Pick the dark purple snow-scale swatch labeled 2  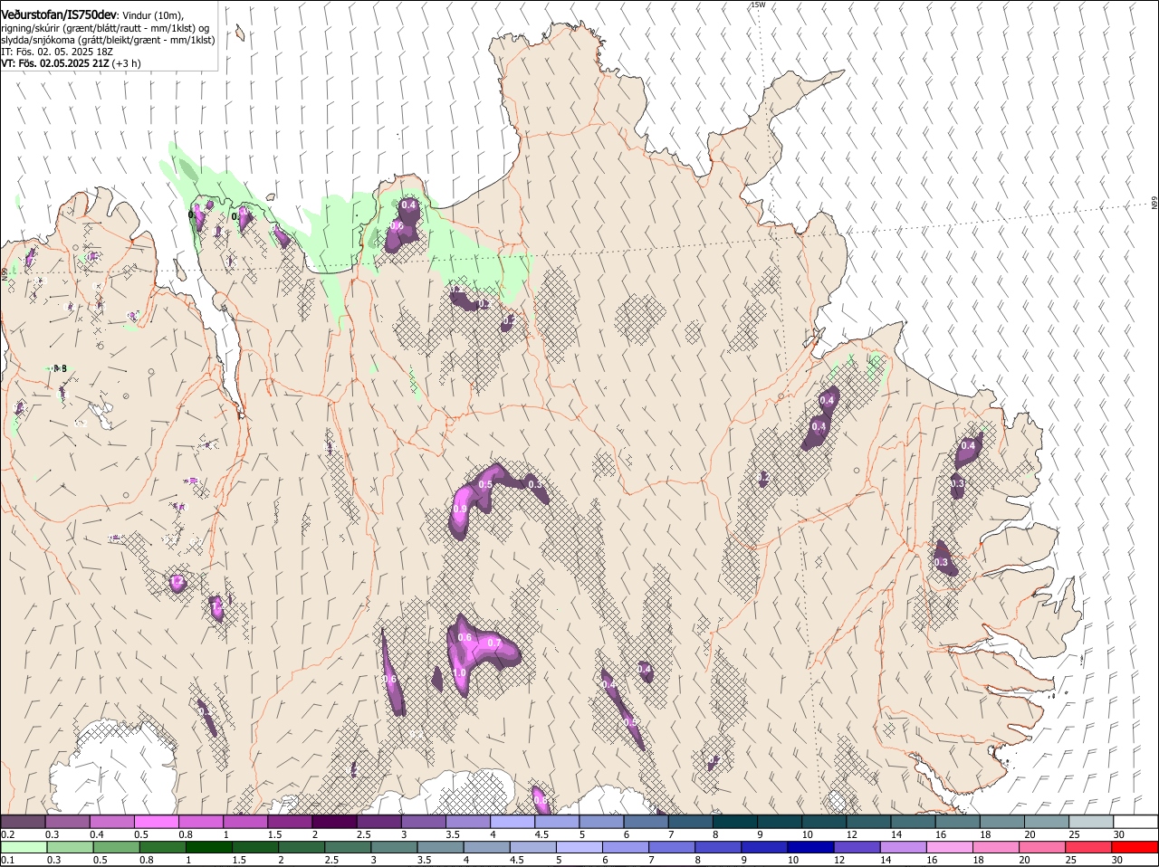coord(334,821)
